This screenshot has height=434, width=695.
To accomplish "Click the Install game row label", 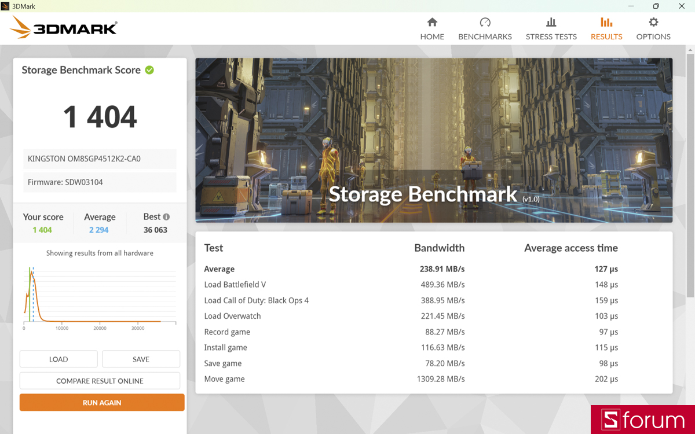I will click(x=226, y=348).
